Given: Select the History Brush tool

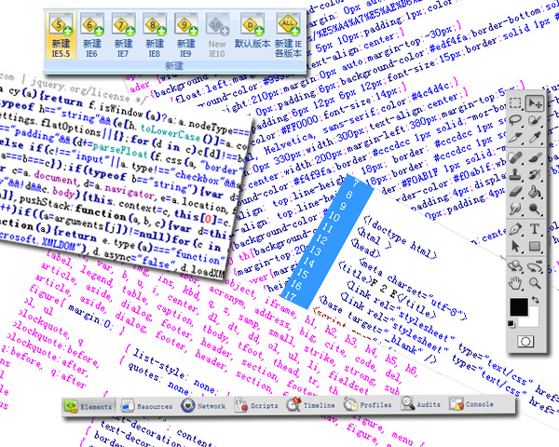Looking at the screenshot, I should (x=535, y=175).
